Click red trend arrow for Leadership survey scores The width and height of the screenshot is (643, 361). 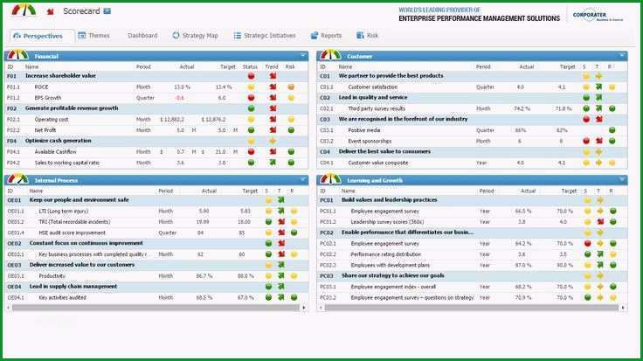[x=600, y=222]
